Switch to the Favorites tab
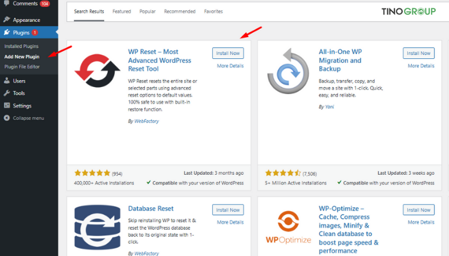 tap(214, 12)
